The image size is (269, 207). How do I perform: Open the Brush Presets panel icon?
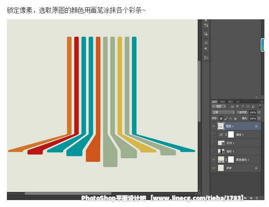click(x=206, y=26)
